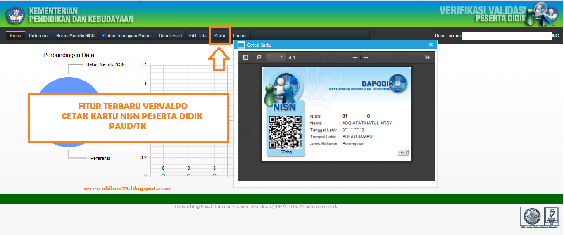564x235 pixels.
Task: Open the Edit Data menu
Action: point(198,36)
